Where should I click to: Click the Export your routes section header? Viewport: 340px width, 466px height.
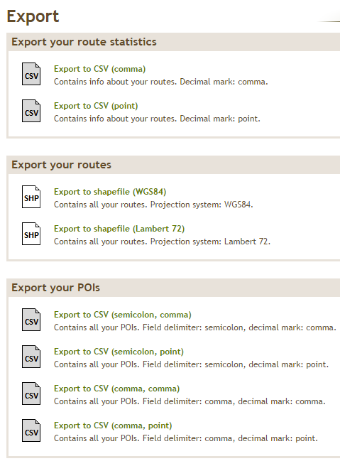pos(61,165)
